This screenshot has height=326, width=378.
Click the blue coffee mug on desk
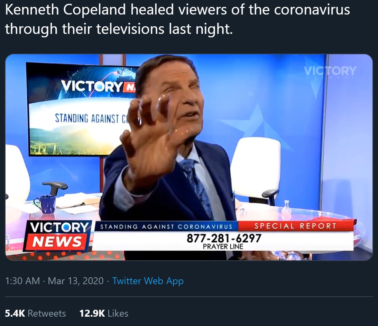coord(45,204)
